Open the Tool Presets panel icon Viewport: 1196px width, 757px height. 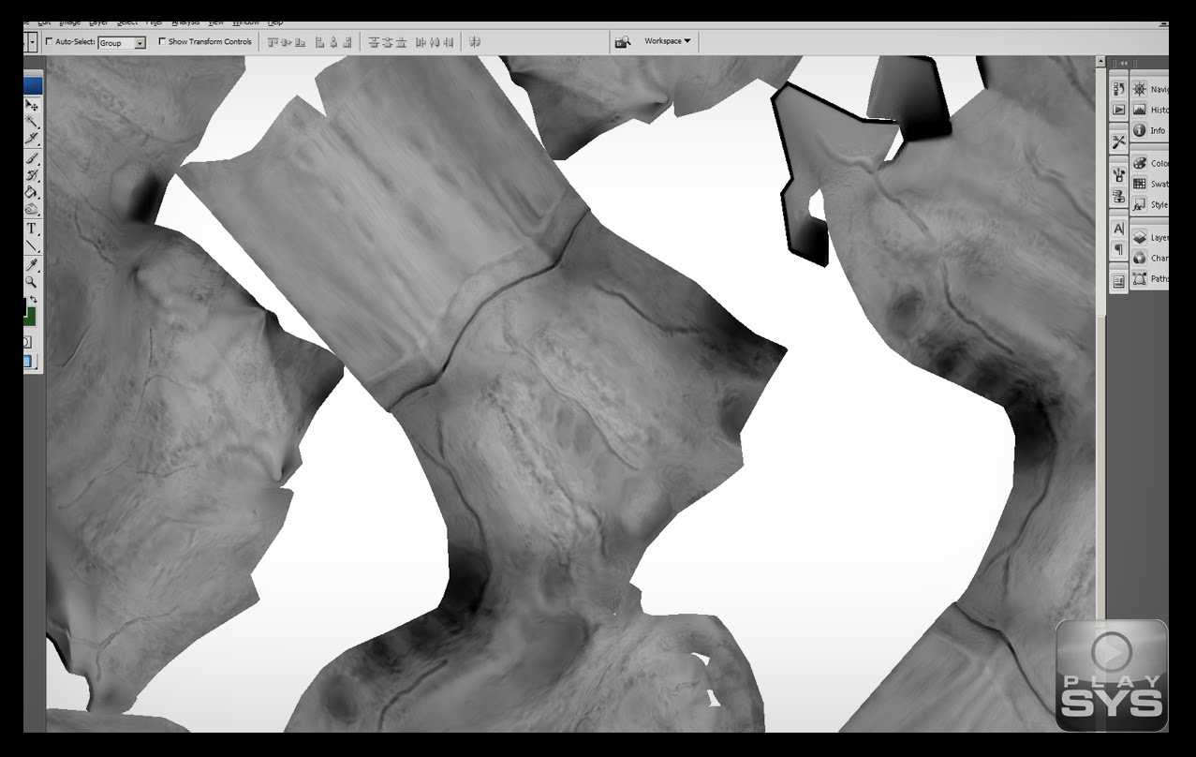(1118, 141)
